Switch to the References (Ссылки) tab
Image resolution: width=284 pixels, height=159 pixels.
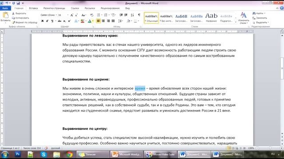[x=75, y=8]
